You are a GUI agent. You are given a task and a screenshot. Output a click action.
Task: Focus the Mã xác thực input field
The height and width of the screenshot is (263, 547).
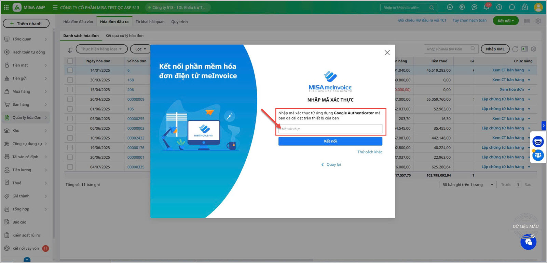point(330,129)
